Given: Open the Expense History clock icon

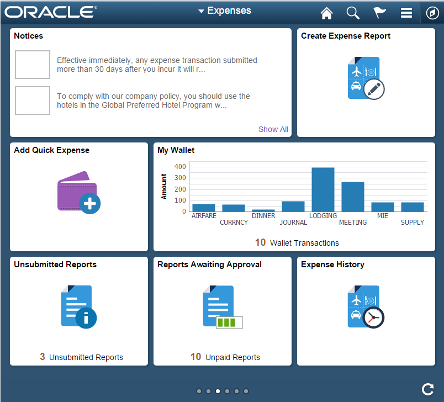Looking at the screenshot, I should point(366,306).
